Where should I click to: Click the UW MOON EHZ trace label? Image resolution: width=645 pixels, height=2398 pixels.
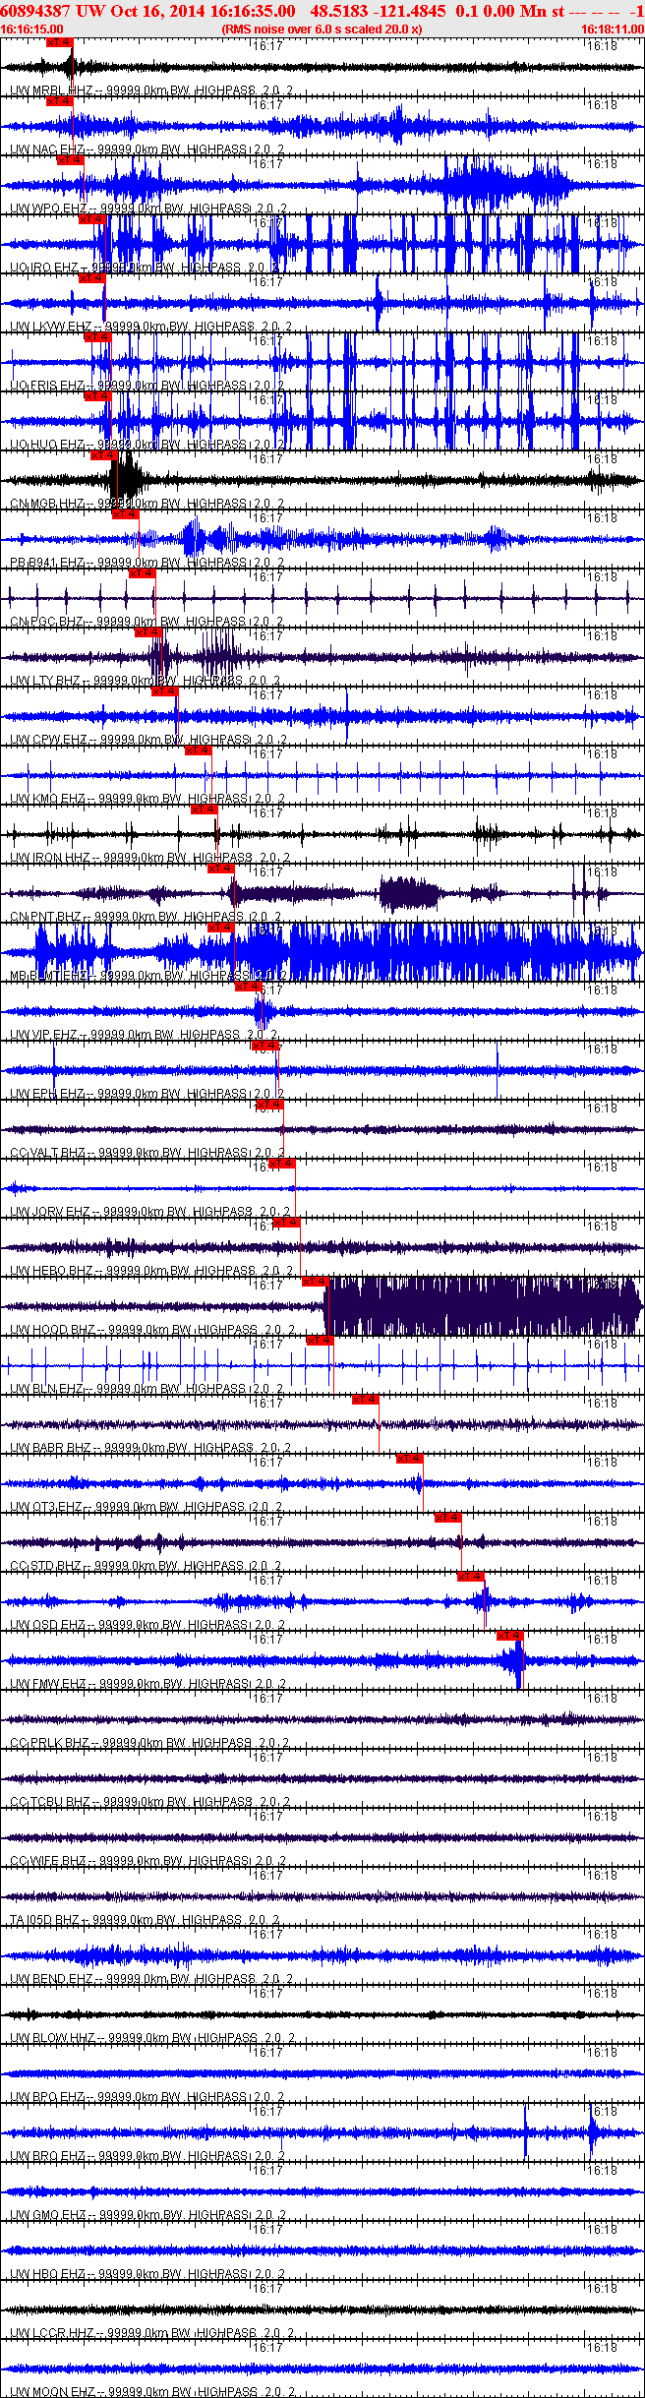click(x=151, y=2392)
